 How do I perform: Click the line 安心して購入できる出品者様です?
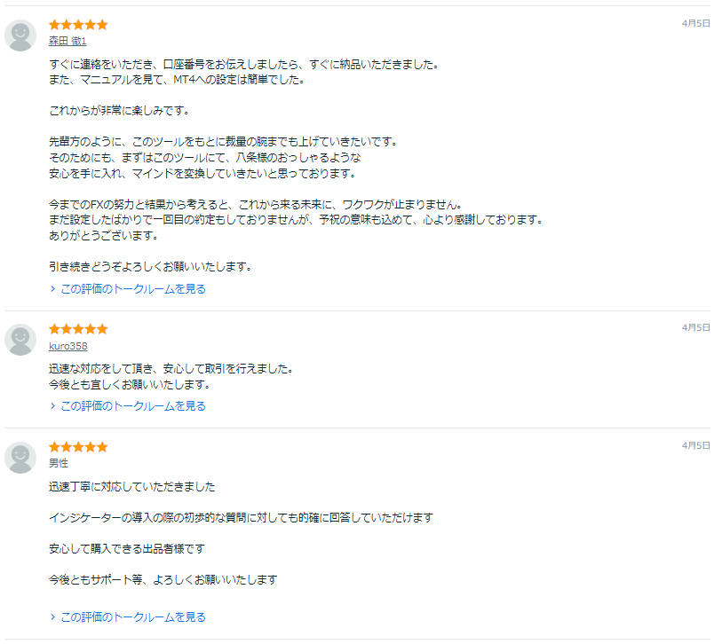click(126, 548)
